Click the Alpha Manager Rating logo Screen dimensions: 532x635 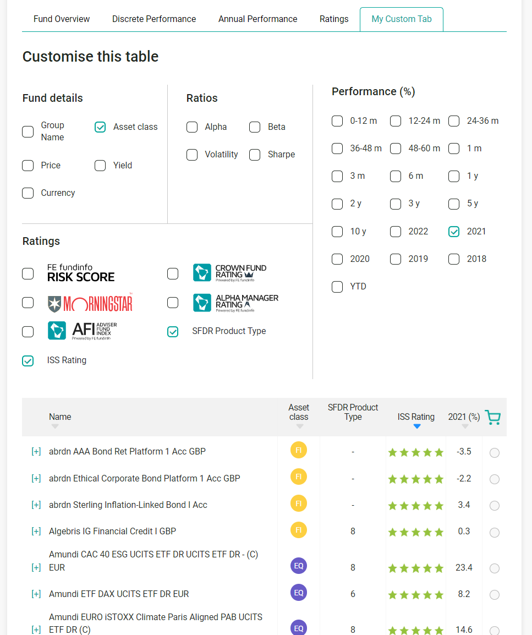235,303
